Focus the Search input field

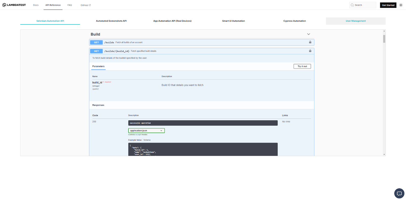coord(363,5)
